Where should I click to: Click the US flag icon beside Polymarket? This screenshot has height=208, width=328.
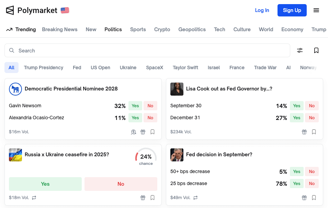(65, 10)
